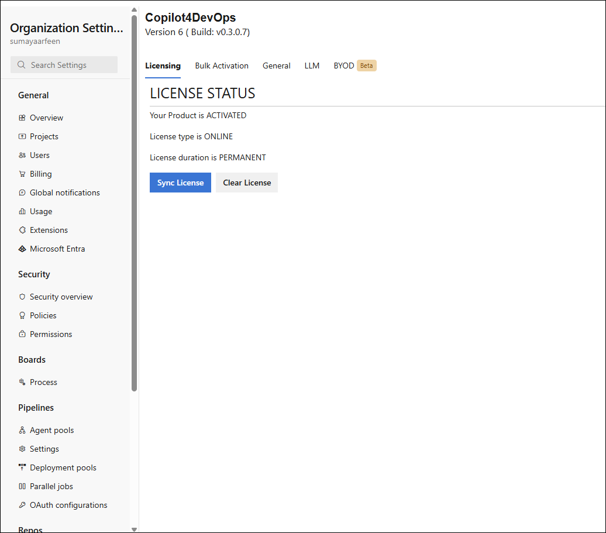The image size is (606, 533).
Task: Open Settings under Pipelines
Action: (x=44, y=449)
